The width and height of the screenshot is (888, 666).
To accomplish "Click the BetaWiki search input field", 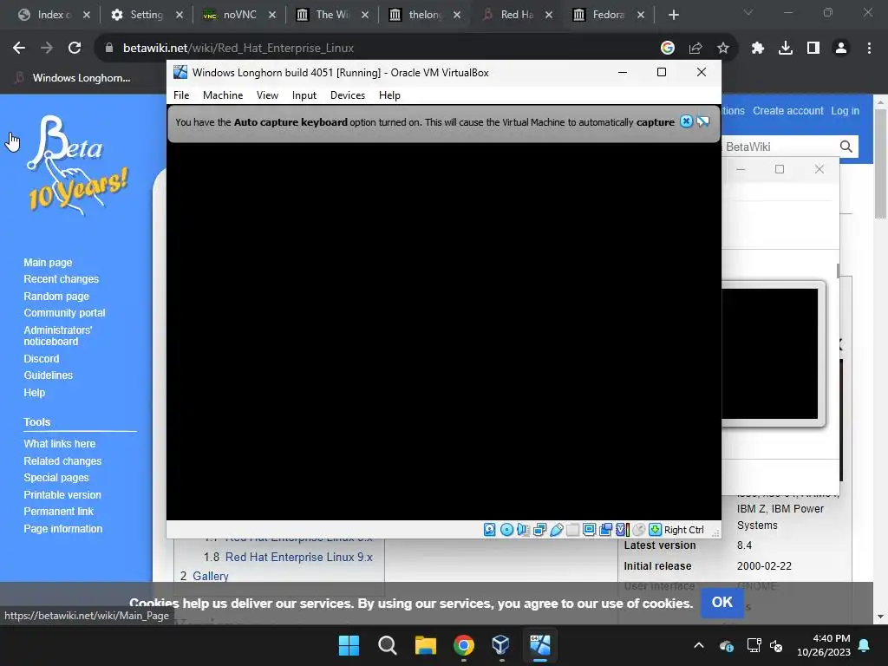I will coord(780,147).
